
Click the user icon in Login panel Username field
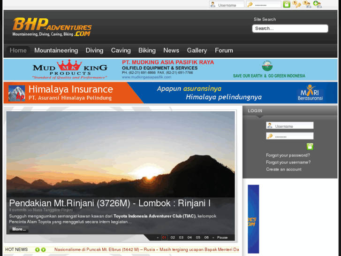pyautogui.click(x=270, y=125)
